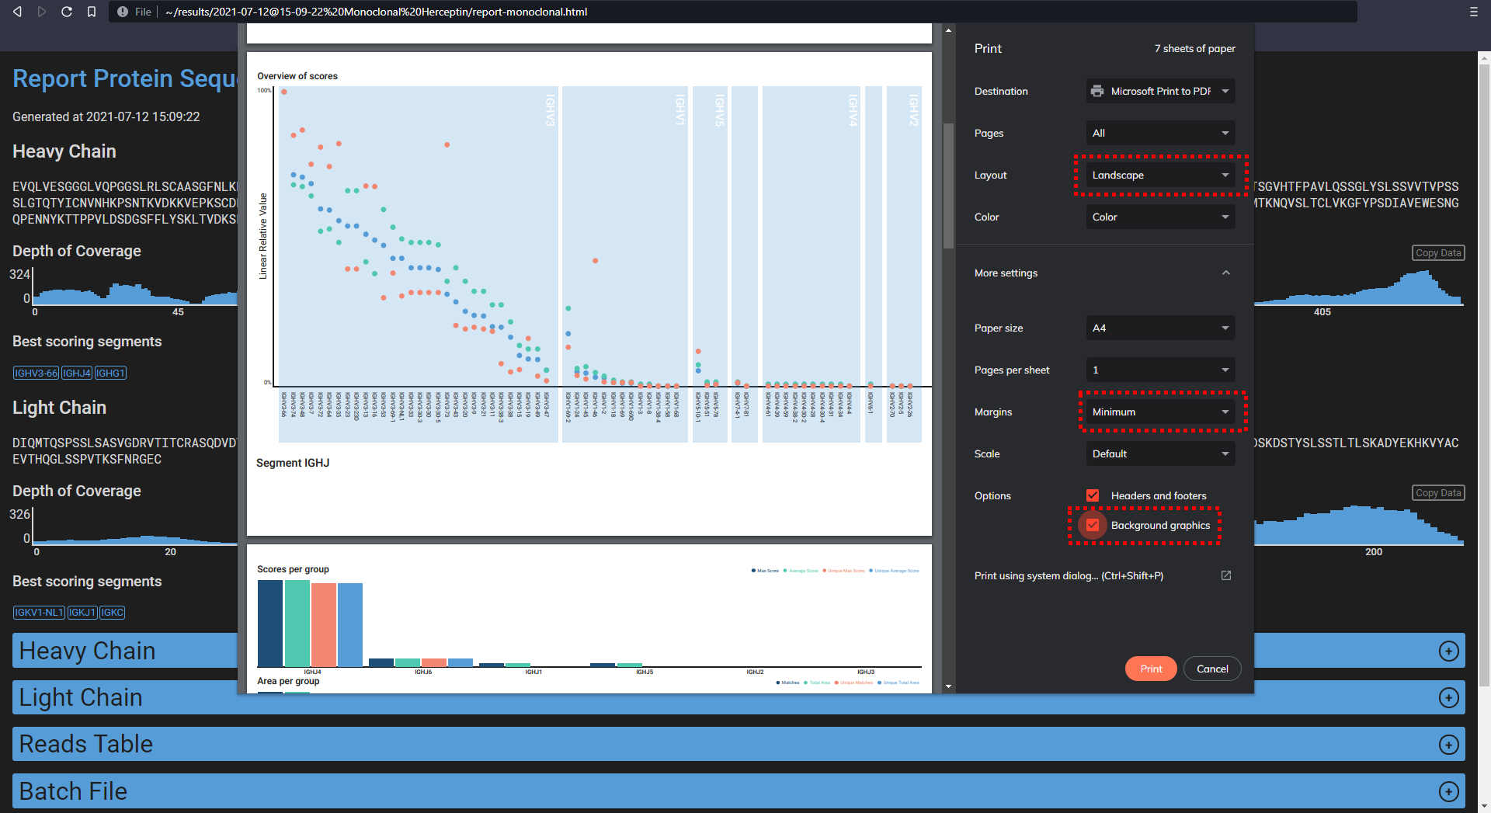Copy Data for light chain coverage
Image resolution: width=1491 pixels, height=813 pixels.
1438,492
